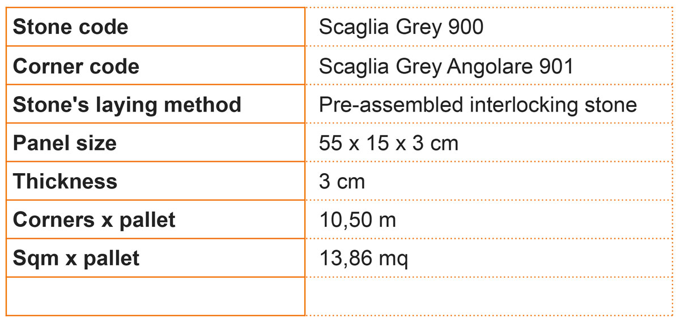The image size is (680, 327).
Task: Click the "Stone code" label cell
Action: pos(71,27)
